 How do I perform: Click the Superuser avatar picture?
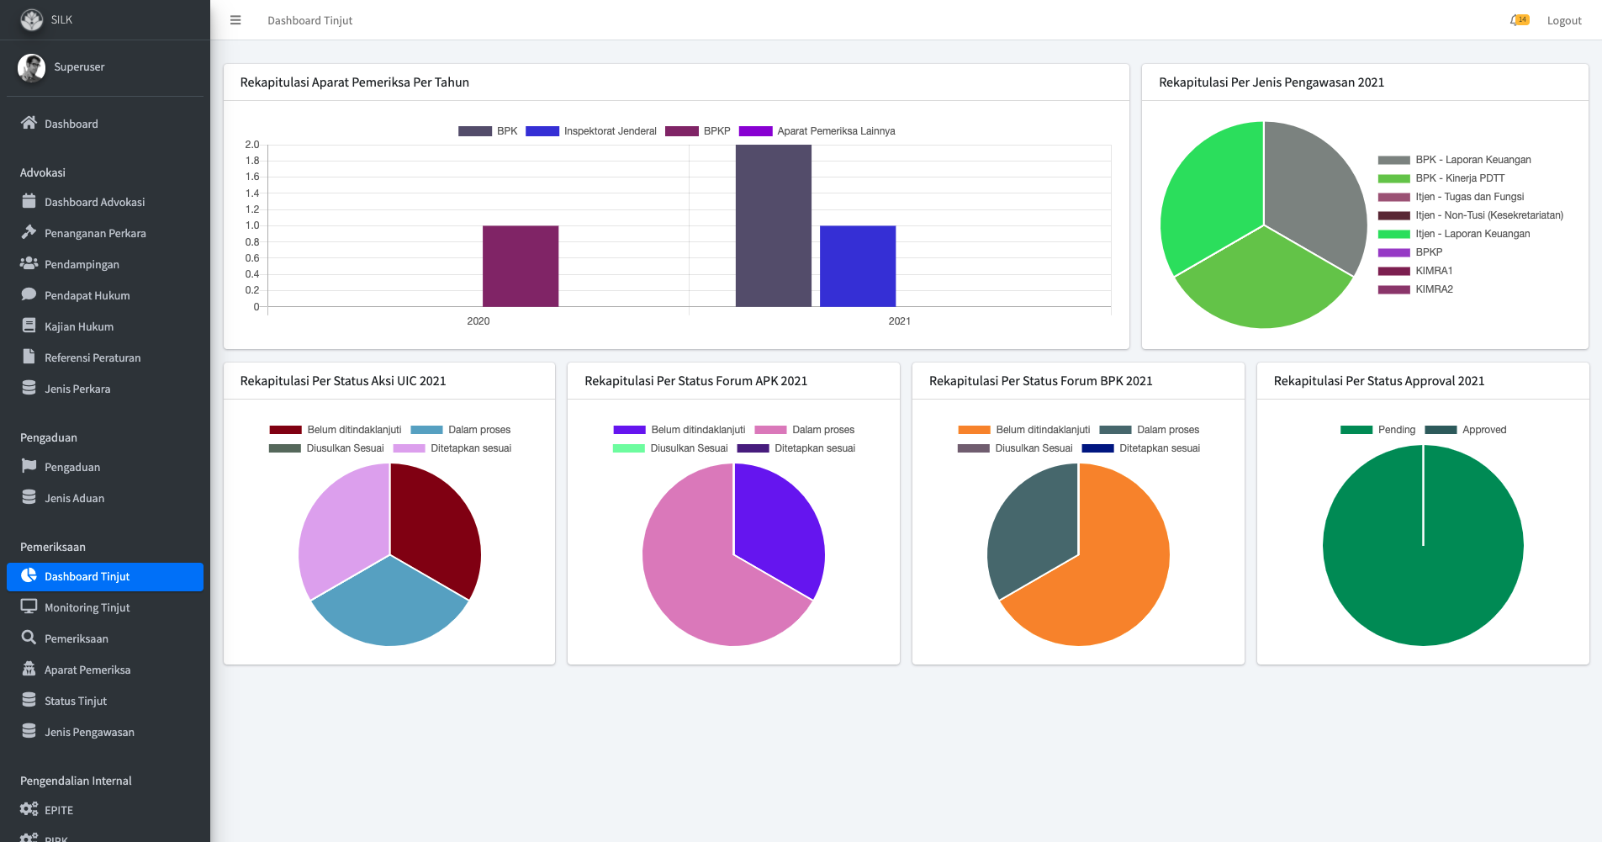(32, 67)
